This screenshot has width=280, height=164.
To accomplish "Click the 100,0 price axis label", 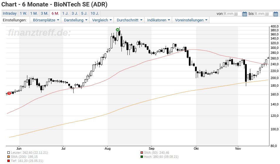I will tap(274, 129).
